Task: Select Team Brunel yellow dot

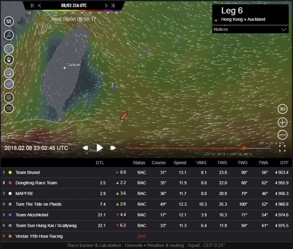Action: point(10,172)
